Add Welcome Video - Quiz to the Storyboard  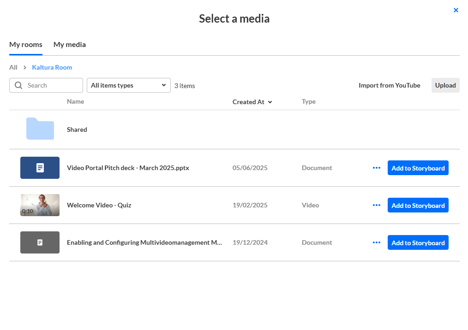click(418, 206)
